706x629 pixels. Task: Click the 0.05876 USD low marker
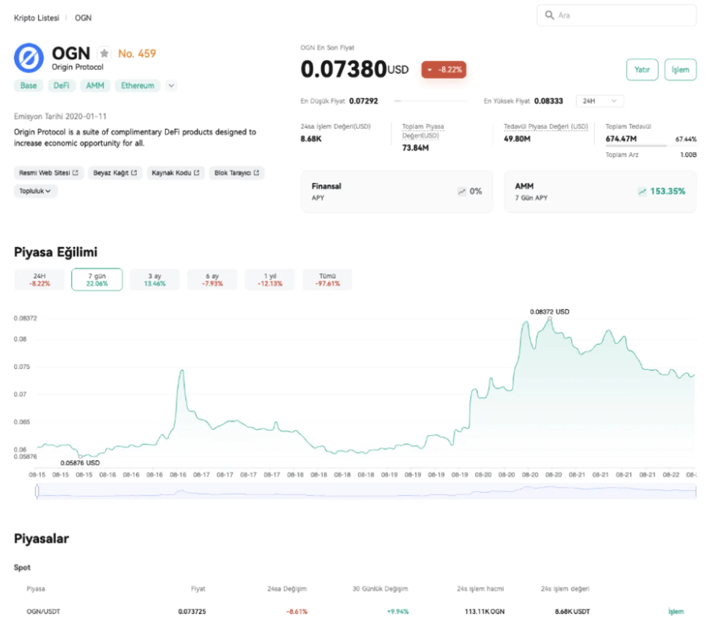tap(80, 456)
